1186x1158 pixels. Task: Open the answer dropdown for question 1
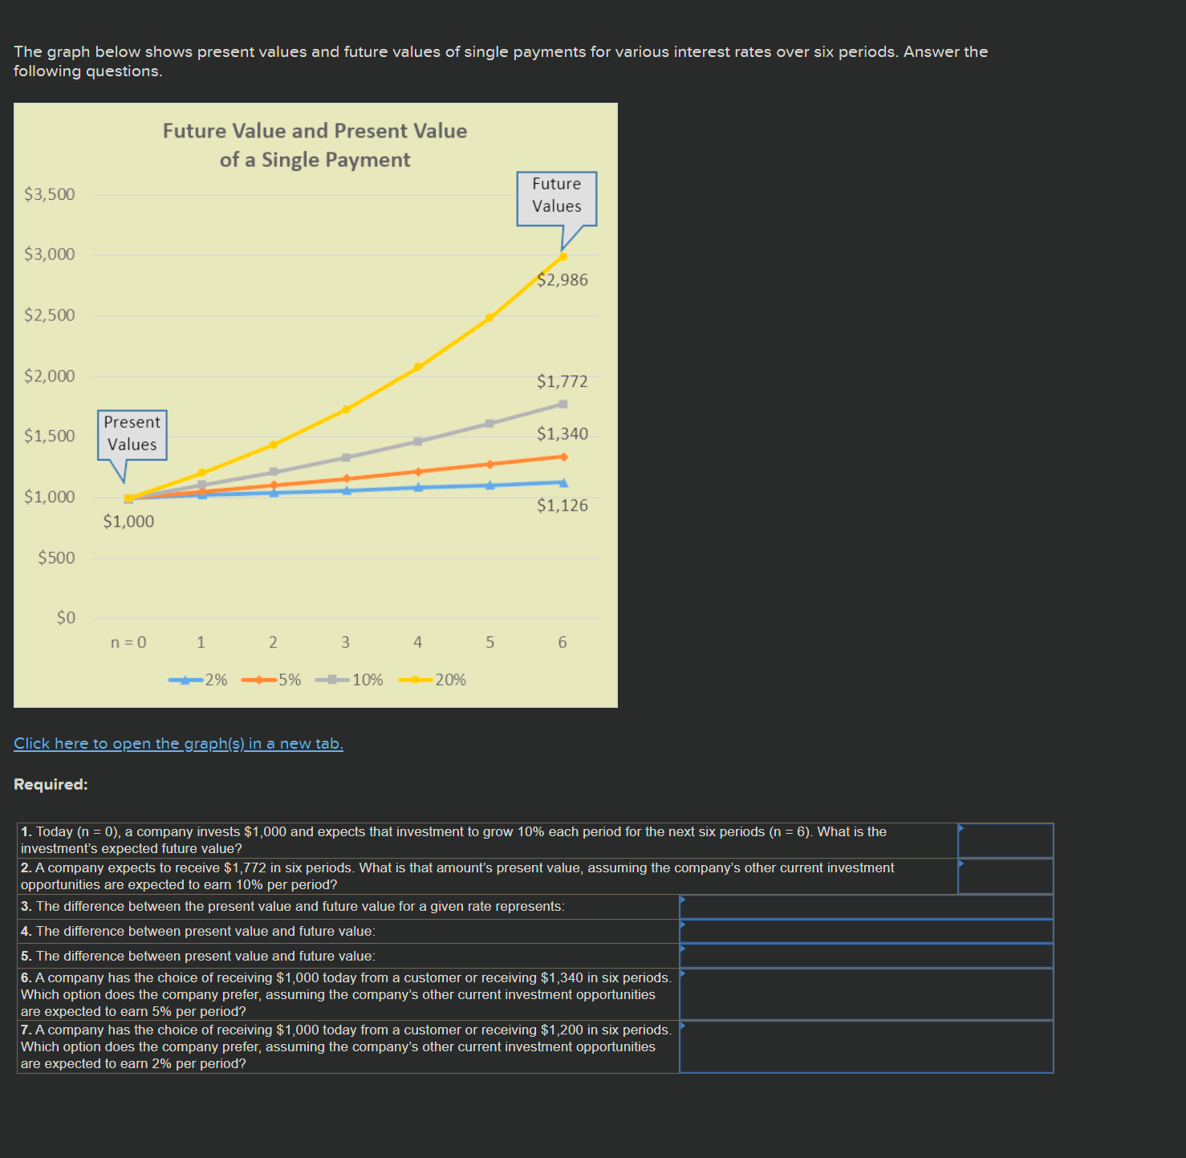(1005, 840)
